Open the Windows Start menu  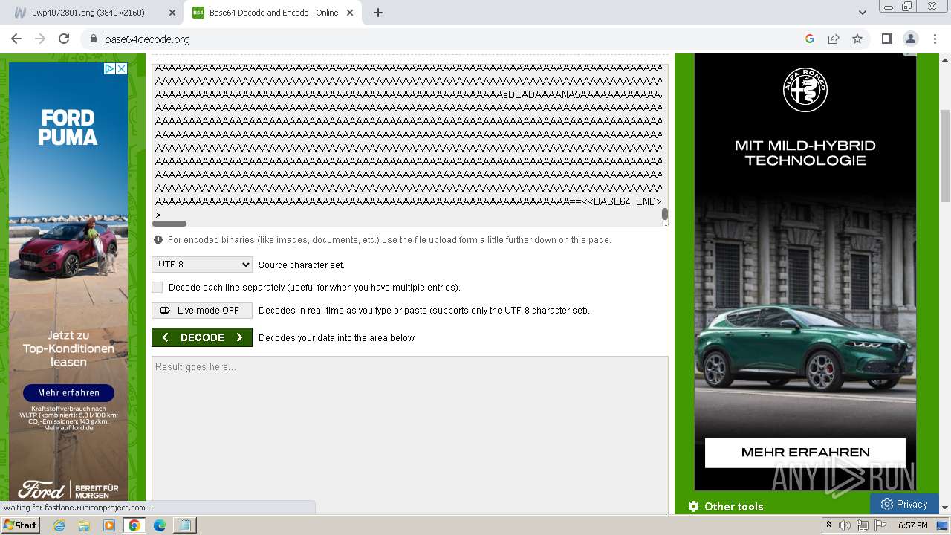tap(20, 525)
